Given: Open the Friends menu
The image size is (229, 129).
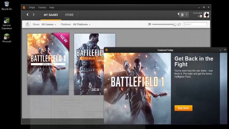Looking at the screenshot, I should [x=42, y=8].
